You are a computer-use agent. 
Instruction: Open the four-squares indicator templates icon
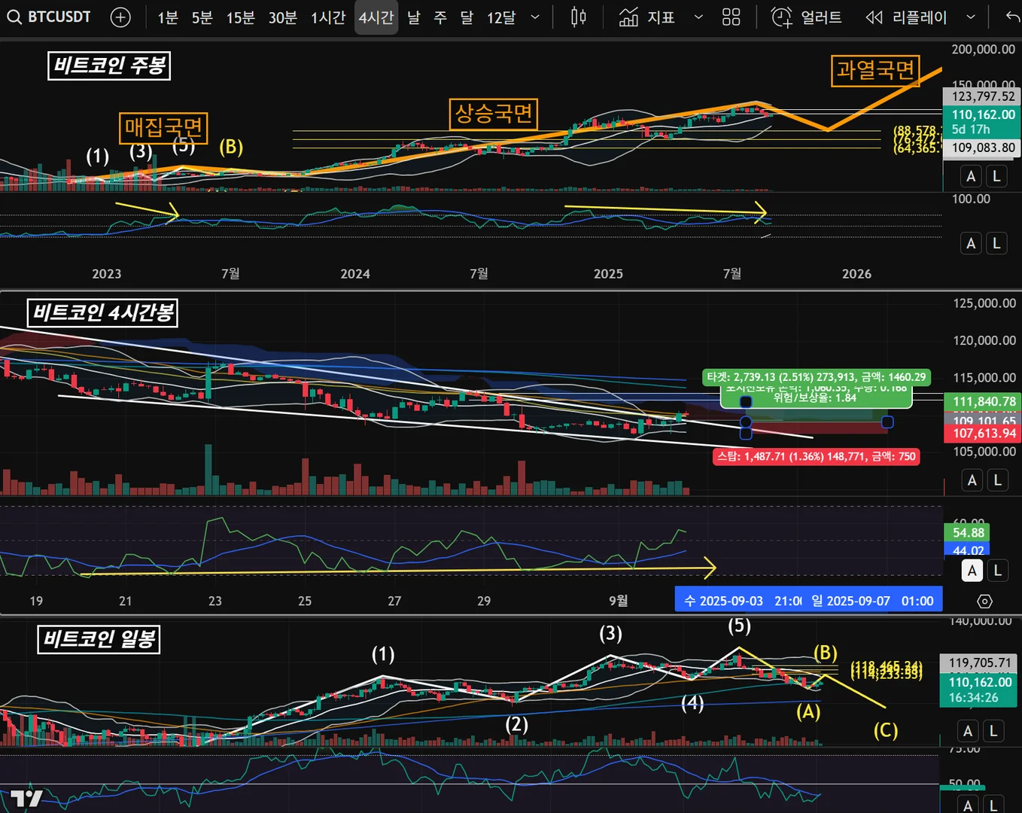pos(731,17)
